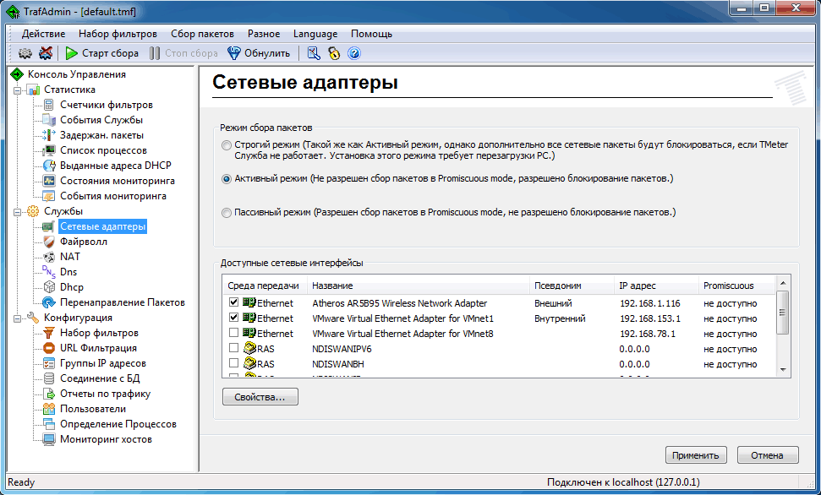Select Файрволл in Службы tree
Viewport: 821px width, 495px height.
84,242
